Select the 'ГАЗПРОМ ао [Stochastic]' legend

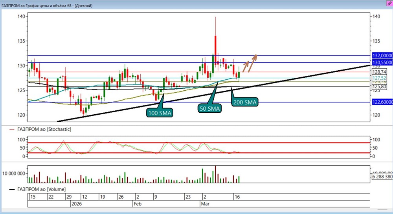[x=44, y=130]
